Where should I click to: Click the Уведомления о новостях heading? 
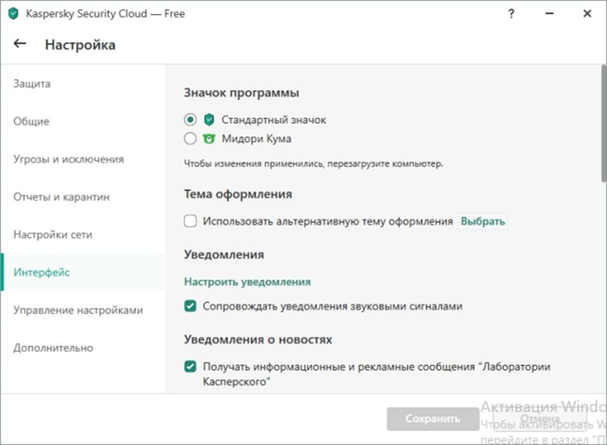point(258,339)
